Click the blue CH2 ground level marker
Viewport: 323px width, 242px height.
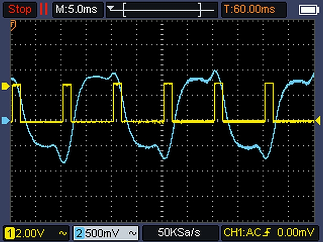(6, 120)
